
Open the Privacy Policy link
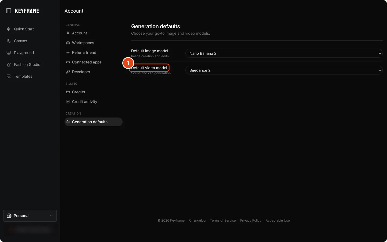pyautogui.click(x=251, y=220)
